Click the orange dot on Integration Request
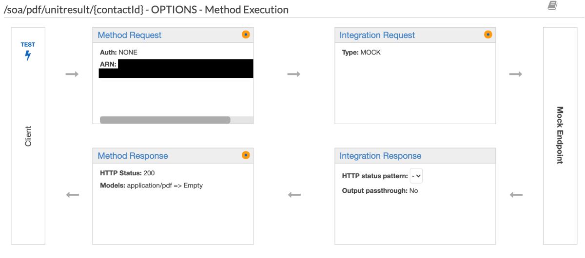The image size is (585, 258). tap(487, 35)
